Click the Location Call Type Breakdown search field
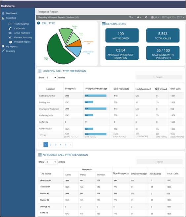 click(x=159, y=77)
